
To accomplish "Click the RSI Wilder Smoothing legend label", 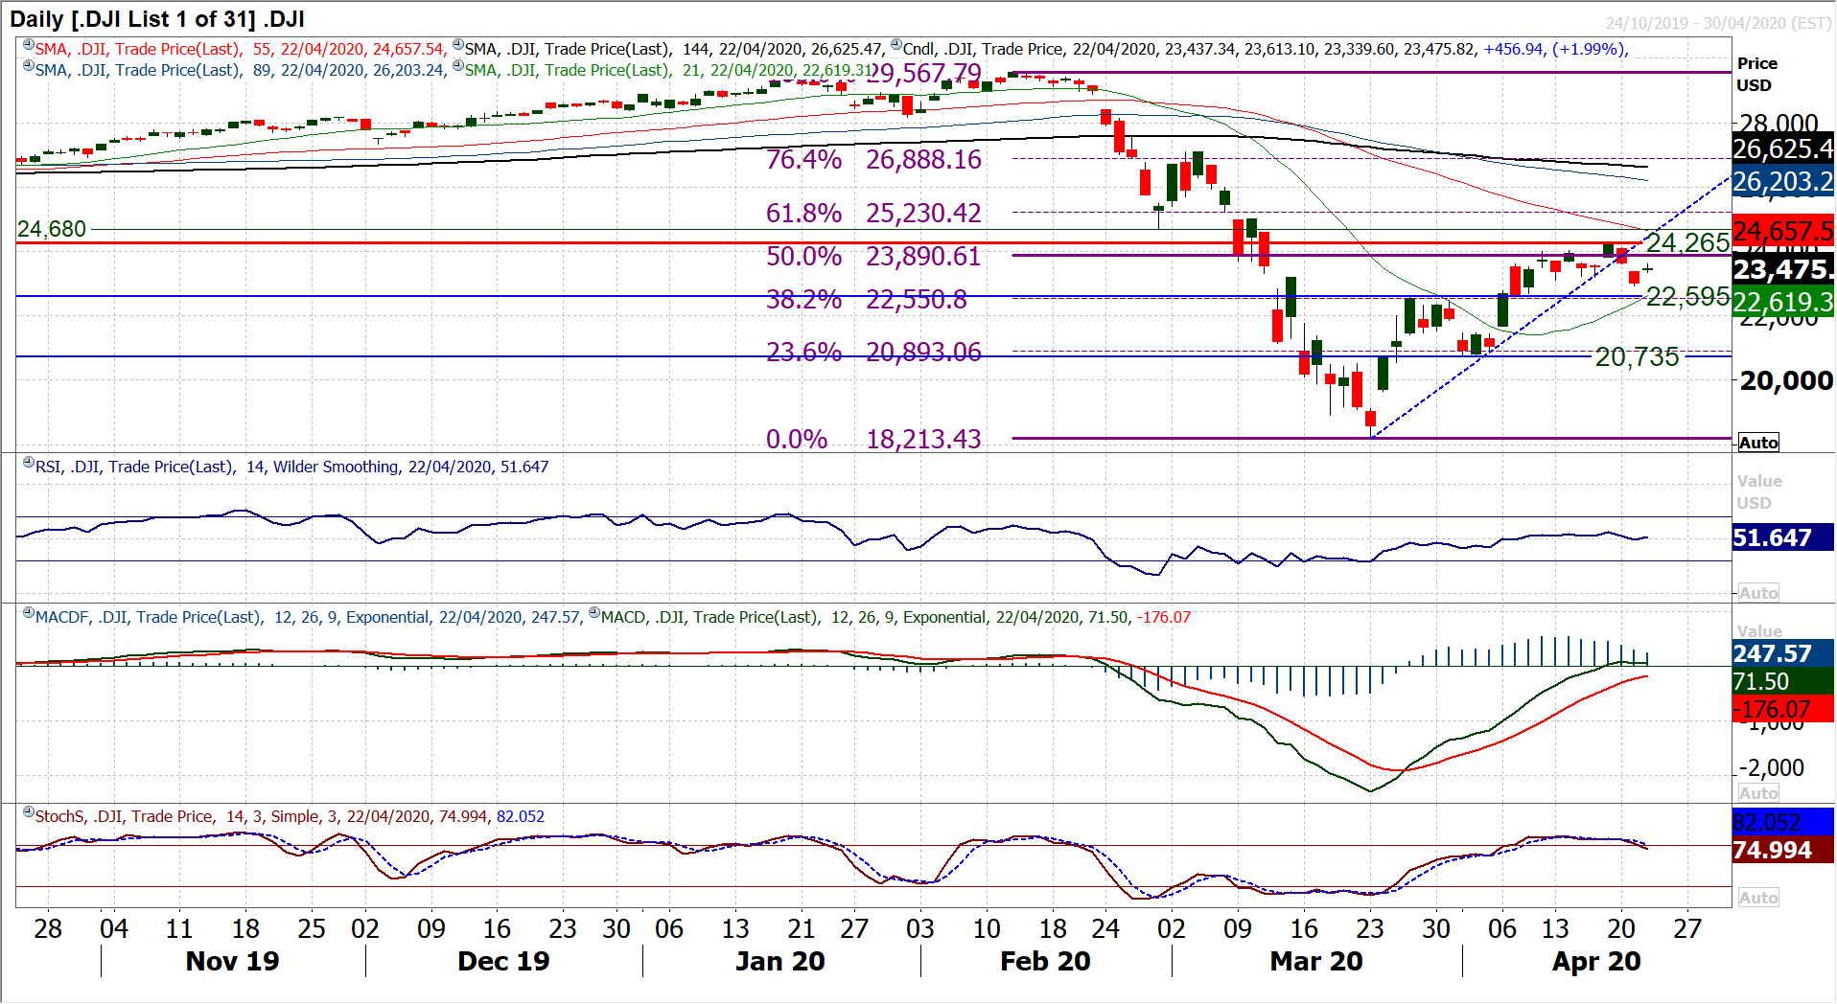I will (x=292, y=467).
